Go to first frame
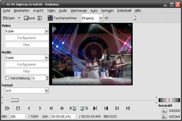Viewport: 182px width, 121px height. tap(117, 108)
